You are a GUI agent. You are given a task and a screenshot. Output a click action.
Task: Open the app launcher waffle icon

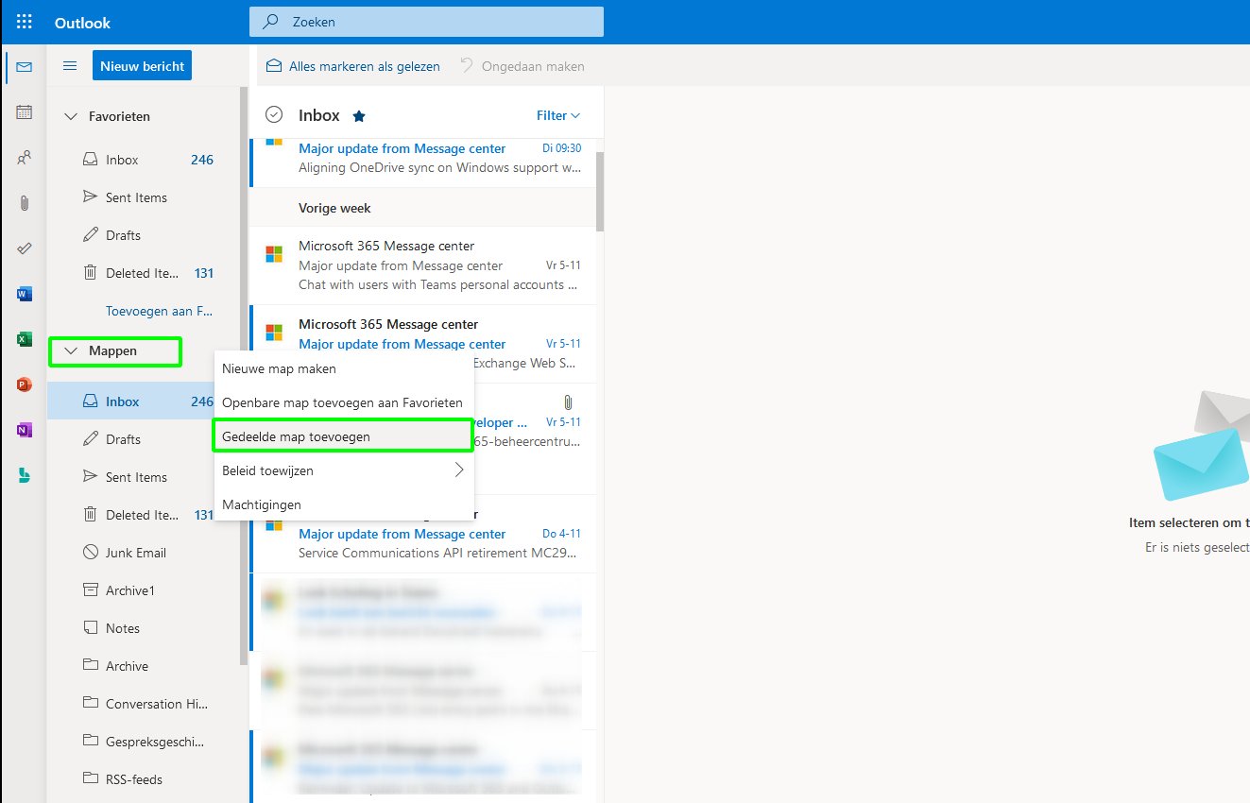coord(25,22)
